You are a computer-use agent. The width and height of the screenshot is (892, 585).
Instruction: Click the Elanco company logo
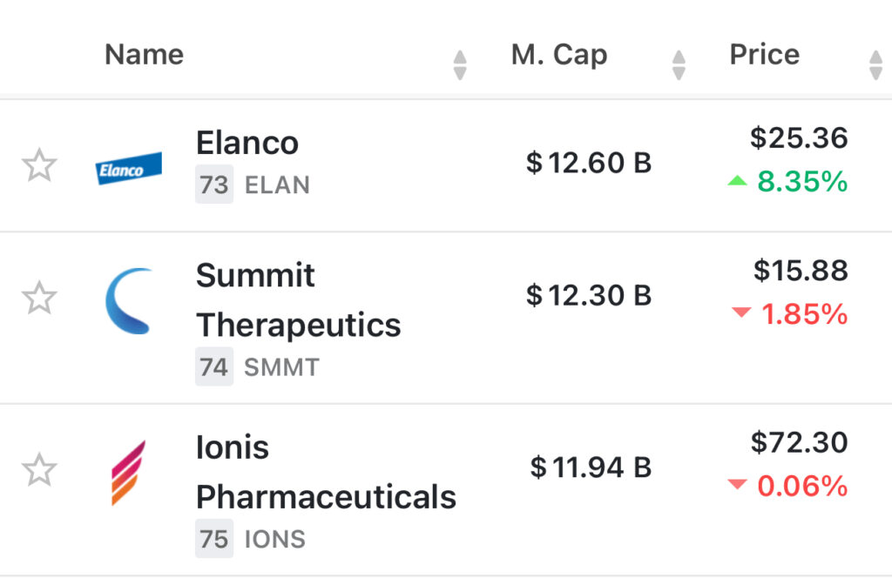(129, 169)
